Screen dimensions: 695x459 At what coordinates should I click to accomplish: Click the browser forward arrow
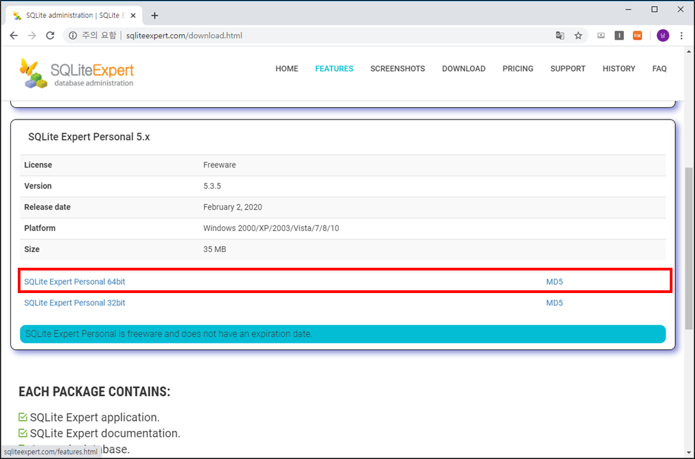(x=32, y=36)
